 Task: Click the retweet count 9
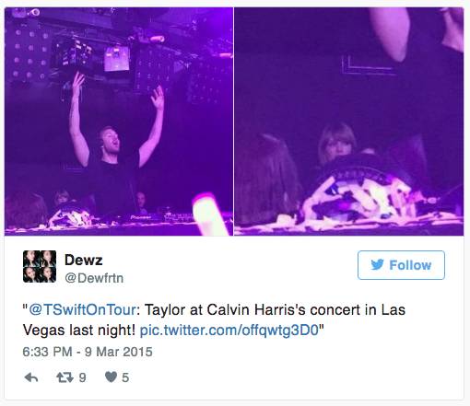[x=82, y=377]
